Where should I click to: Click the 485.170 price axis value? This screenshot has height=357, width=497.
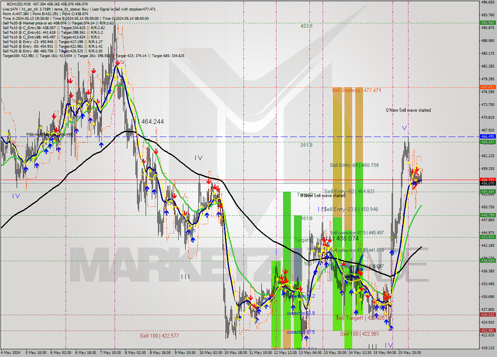tap(488, 54)
